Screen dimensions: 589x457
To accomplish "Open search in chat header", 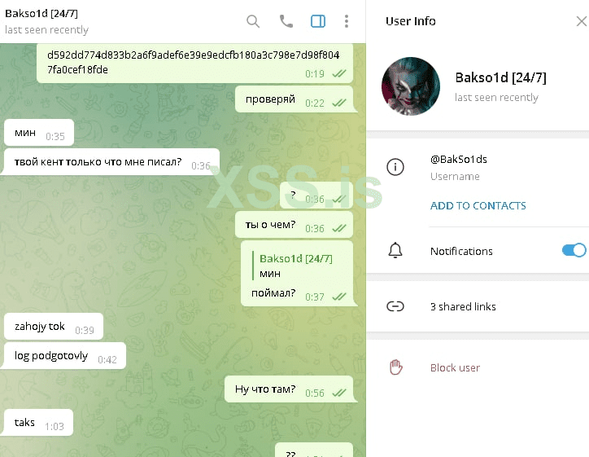I will [253, 21].
